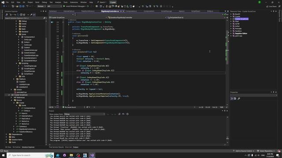Toggle word wrap icon in Output panel

click(x=123, y=114)
